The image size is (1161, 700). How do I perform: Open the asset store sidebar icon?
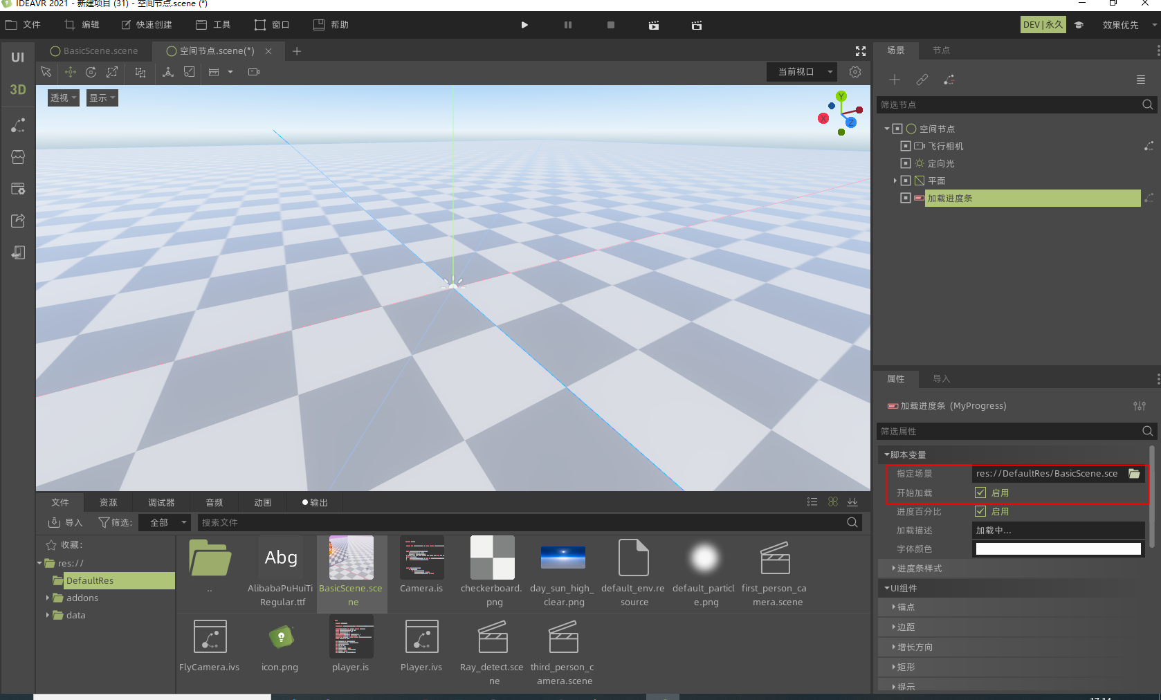18,157
